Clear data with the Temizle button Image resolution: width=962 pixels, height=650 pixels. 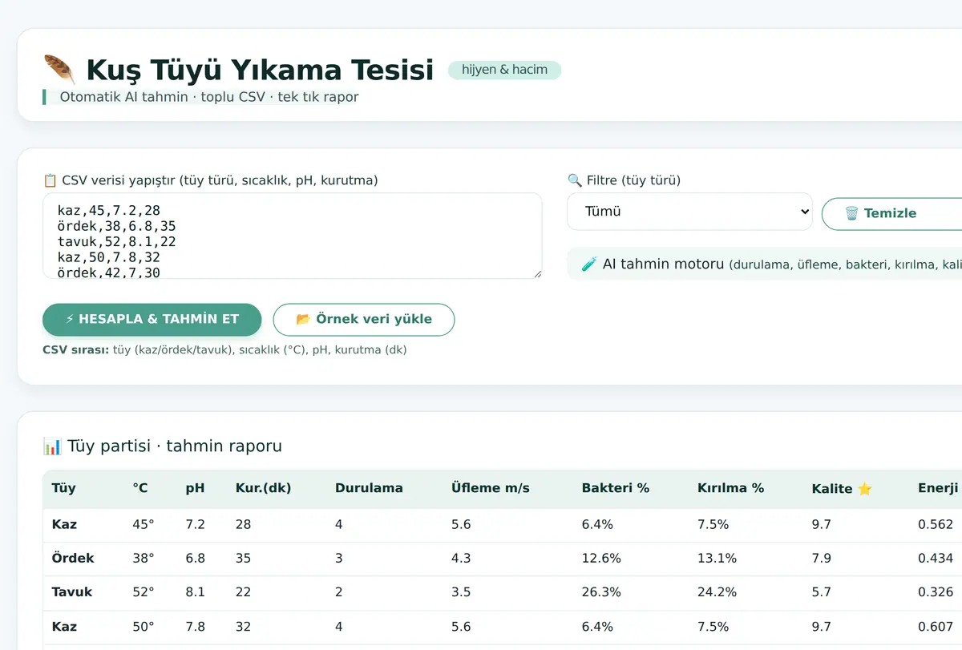point(891,213)
